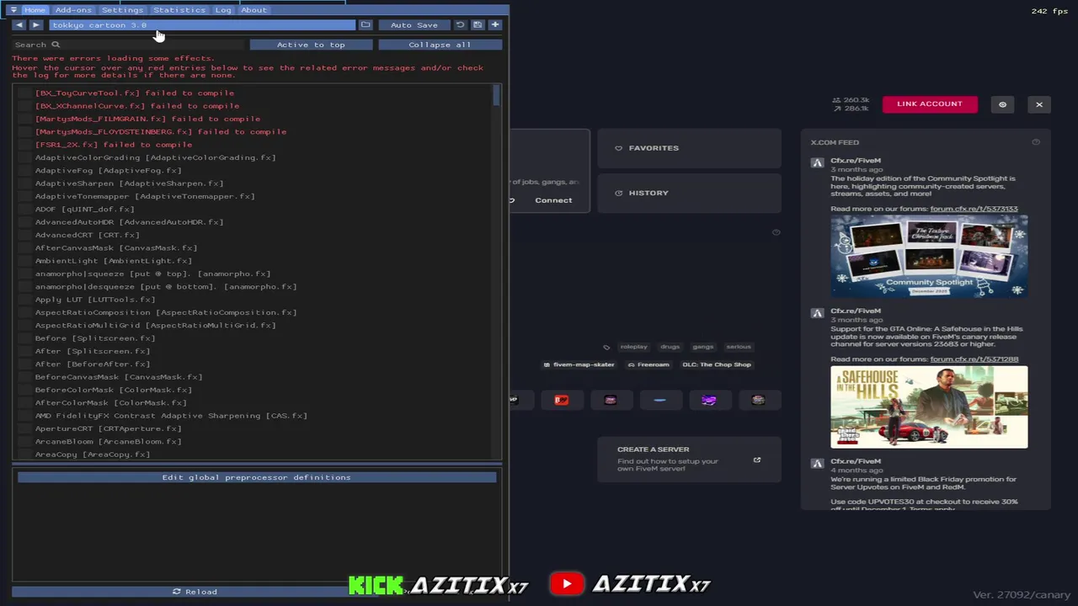The height and width of the screenshot is (606, 1078).
Task: Click DLC: The Chop Shop label
Action: 717,364
